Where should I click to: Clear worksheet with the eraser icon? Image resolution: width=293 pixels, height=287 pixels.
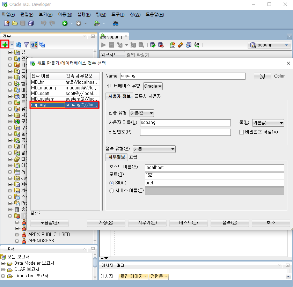(180, 45)
